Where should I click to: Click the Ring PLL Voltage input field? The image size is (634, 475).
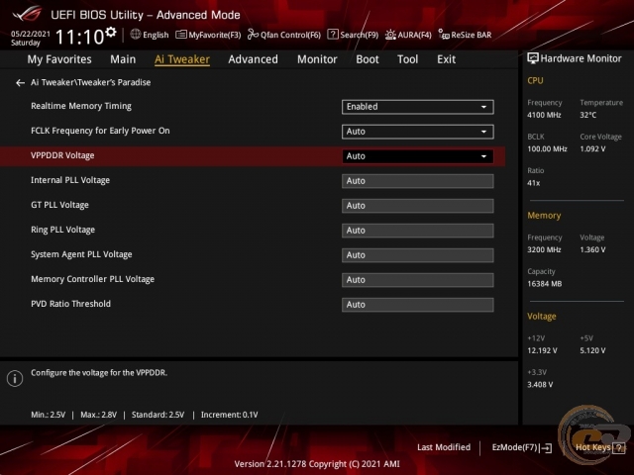(x=418, y=231)
